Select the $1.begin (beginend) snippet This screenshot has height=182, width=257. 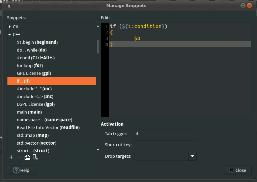52,42
